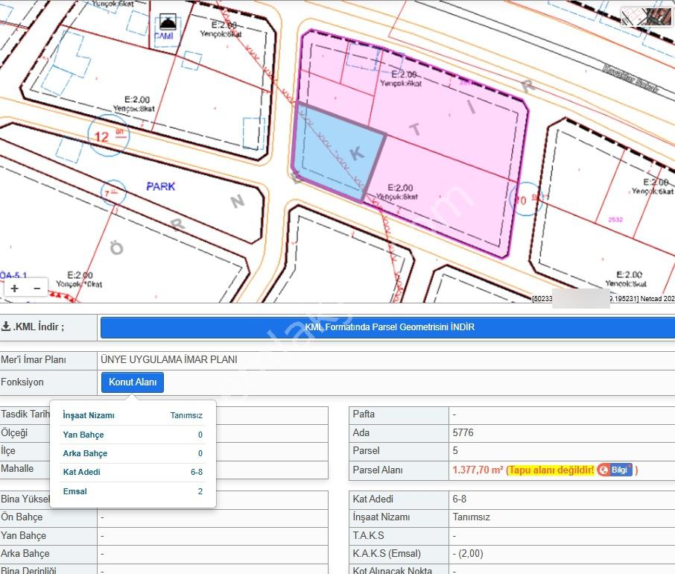Screen dimensions: 675x574
Task: Click the ÜNYE UYGULAMA İMAR PLANI text
Action: [x=168, y=359]
